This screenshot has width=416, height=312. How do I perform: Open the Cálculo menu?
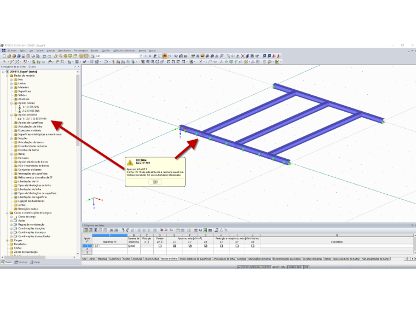point(51,50)
